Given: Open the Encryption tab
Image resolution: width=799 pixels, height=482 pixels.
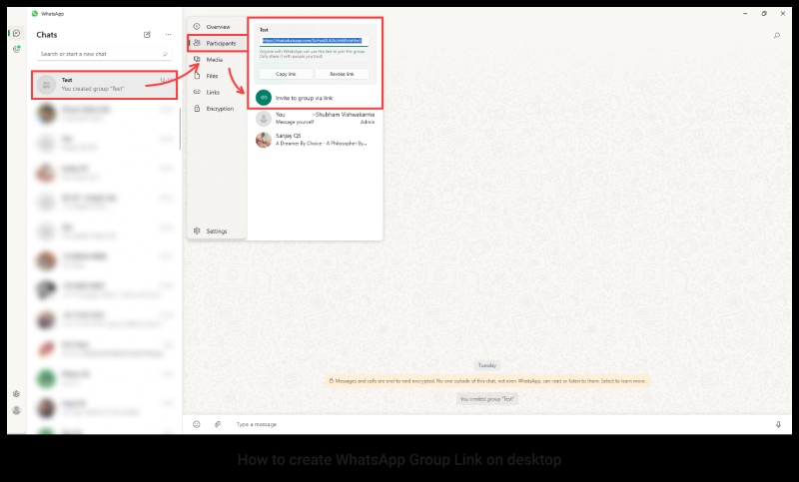Looking at the screenshot, I should [x=218, y=109].
